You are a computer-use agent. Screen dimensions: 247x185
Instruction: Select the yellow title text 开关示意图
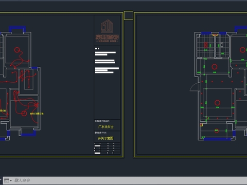click(105, 138)
